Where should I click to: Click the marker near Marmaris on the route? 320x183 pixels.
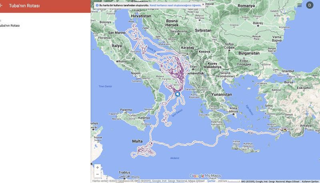point(284,129)
